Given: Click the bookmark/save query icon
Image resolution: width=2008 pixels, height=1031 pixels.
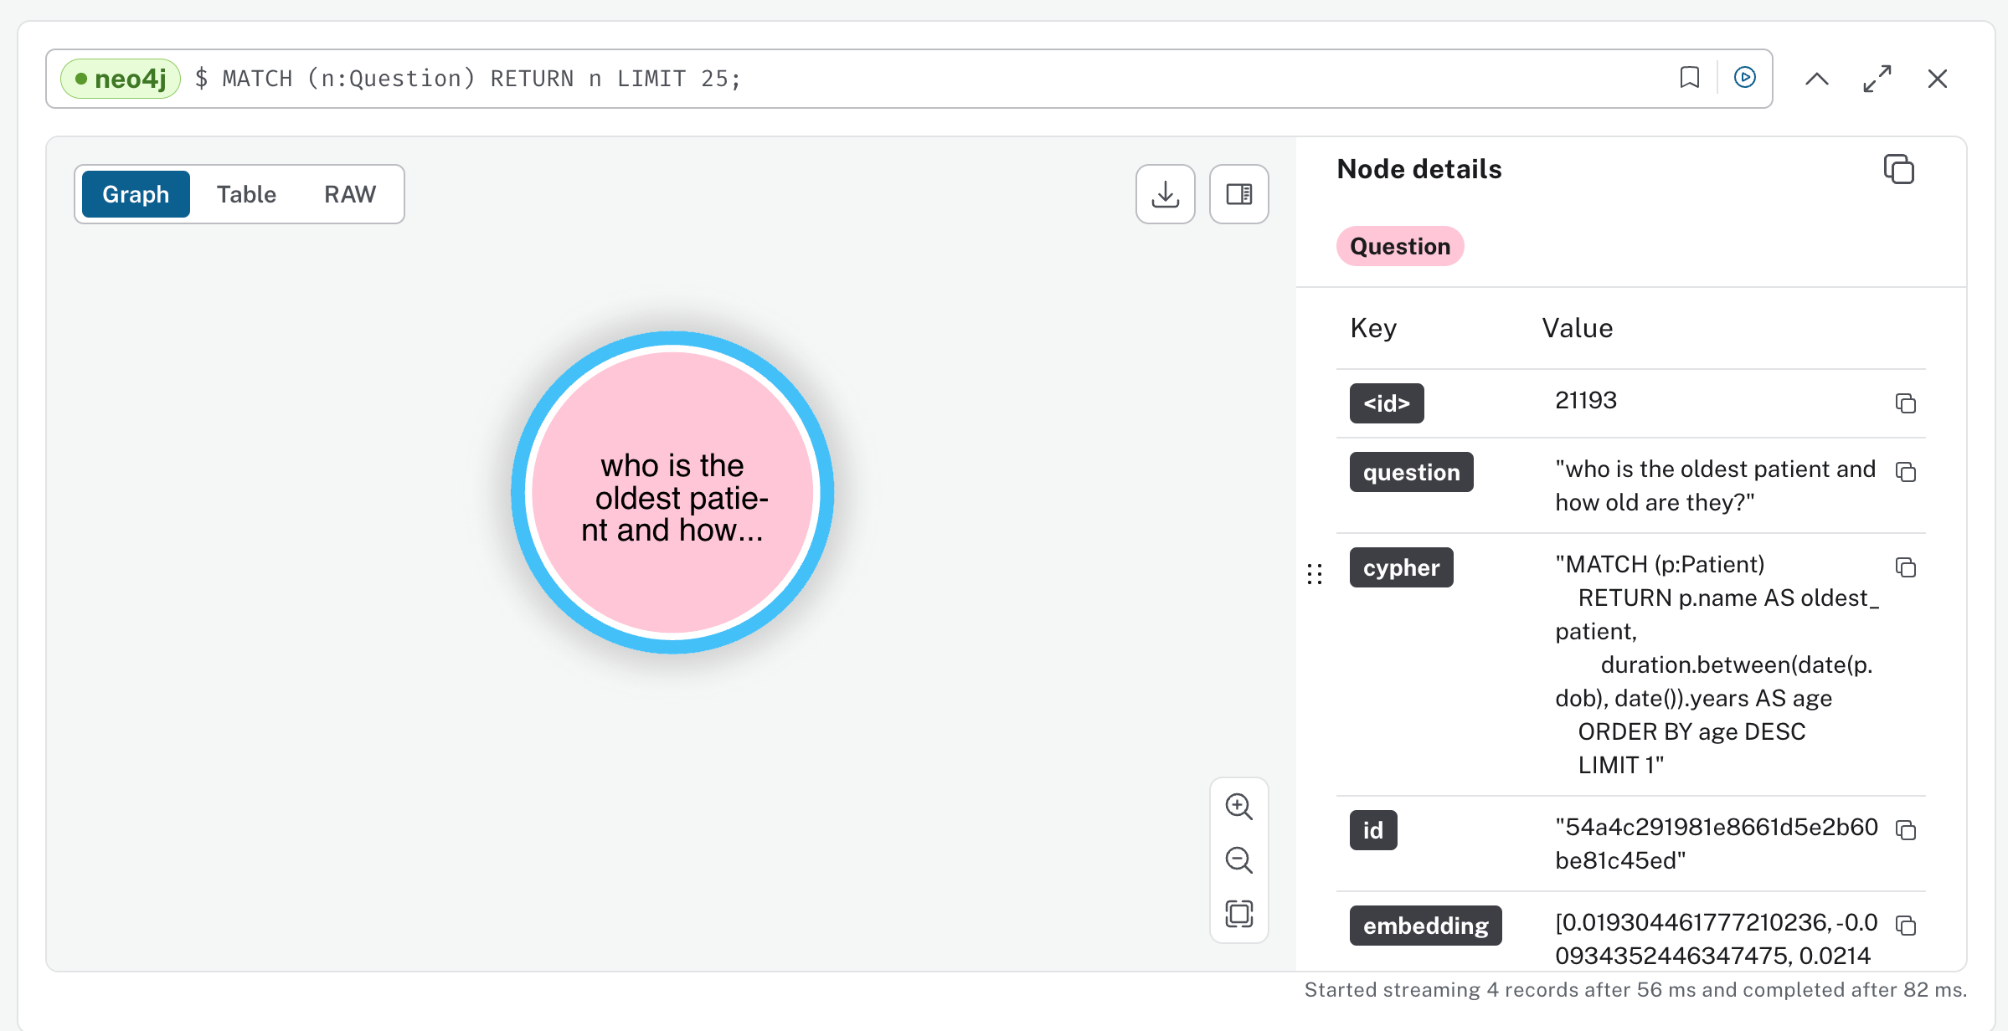Looking at the screenshot, I should click(x=1689, y=78).
